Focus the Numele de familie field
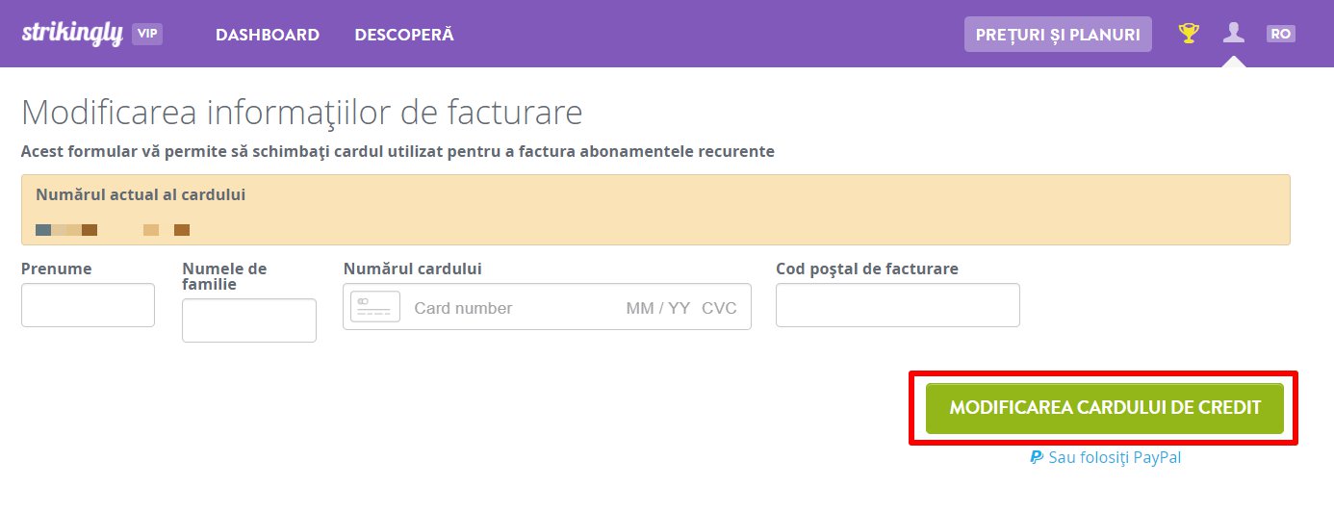Screen dimensions: 1334x512 tap(249, 320)
